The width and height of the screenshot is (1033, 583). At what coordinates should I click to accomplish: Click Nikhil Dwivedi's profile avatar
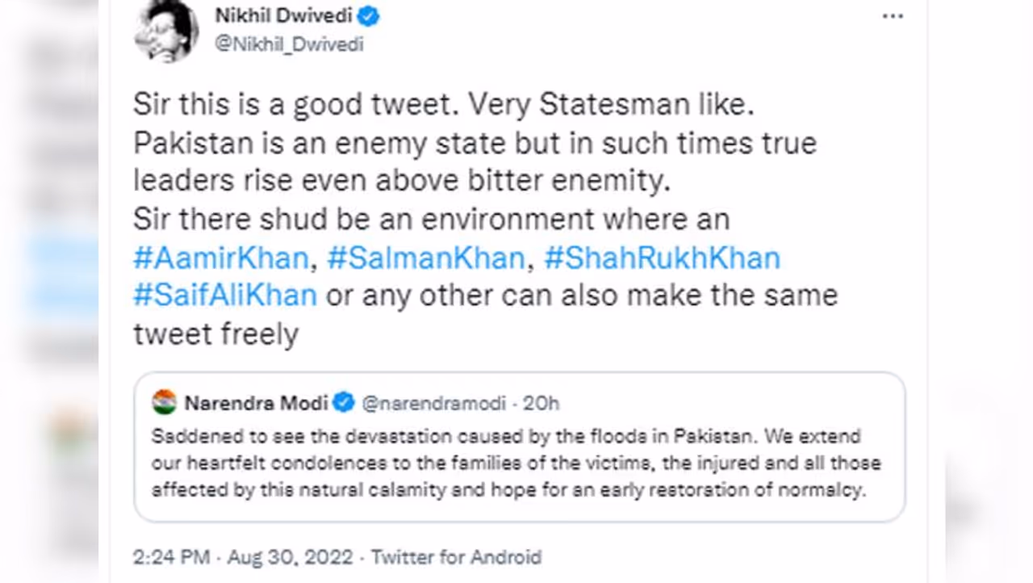(166, 31)
